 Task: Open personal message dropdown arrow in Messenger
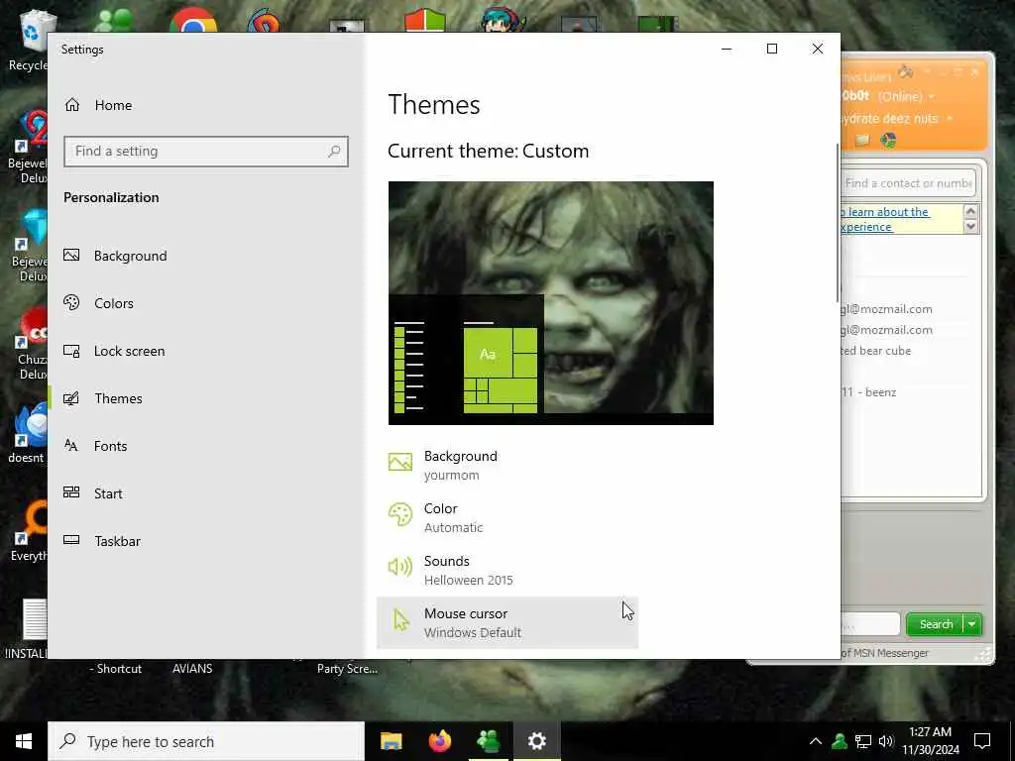coord(950,119)
